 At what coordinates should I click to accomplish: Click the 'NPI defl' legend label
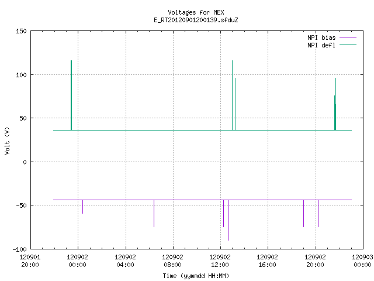tap(321, 45)
